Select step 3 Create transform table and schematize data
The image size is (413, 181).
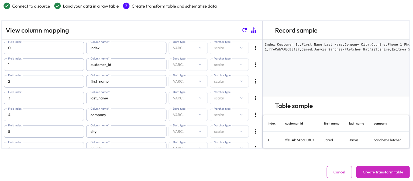126,6
